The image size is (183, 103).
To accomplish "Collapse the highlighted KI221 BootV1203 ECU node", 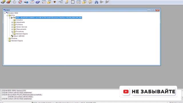I will pos(10,18).
